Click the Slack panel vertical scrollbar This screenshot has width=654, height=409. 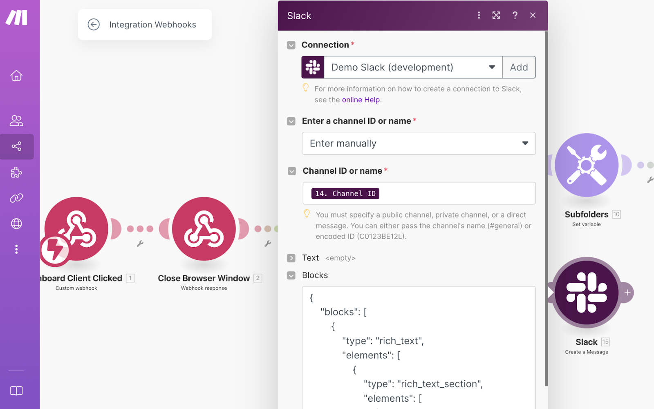(x=546, y=208)
